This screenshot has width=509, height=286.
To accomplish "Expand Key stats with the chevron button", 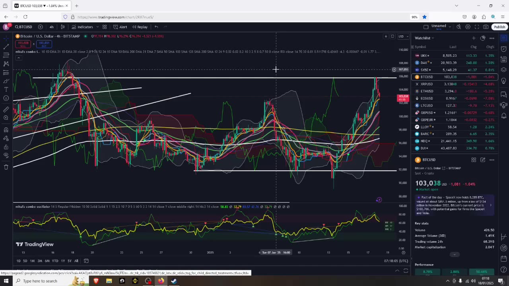I will [455, 255].
